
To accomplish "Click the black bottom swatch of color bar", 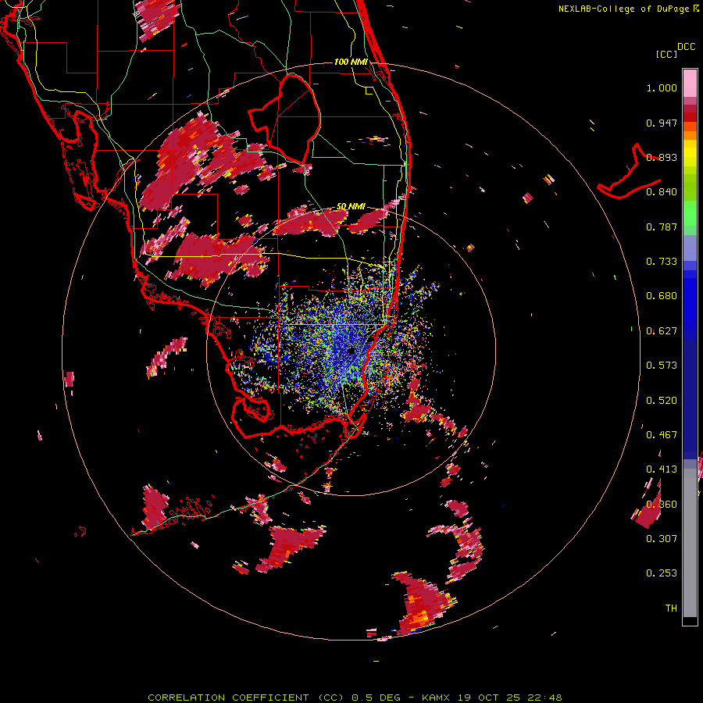I will pyautogui.click(x=690, y=621).
